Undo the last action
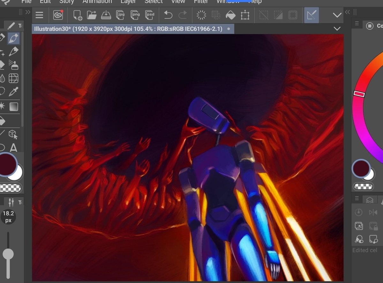The height and width of the screenshot is (283, 383). [168, 15]
